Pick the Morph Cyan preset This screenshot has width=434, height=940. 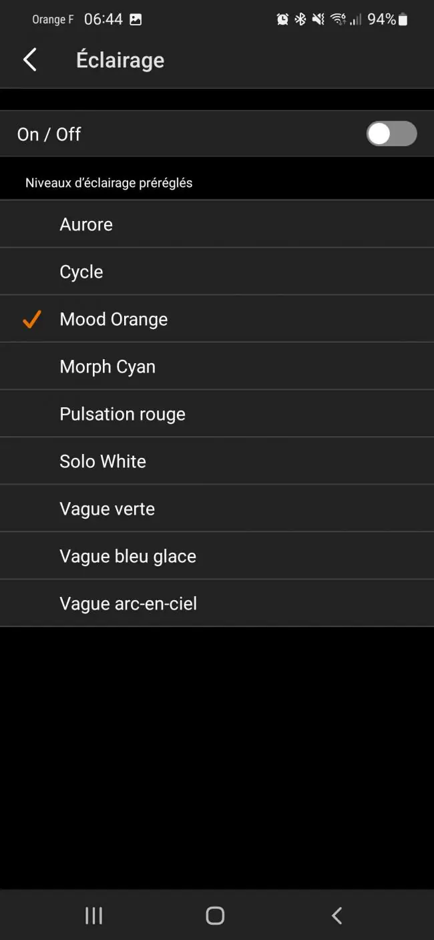[x=217, y=367]
